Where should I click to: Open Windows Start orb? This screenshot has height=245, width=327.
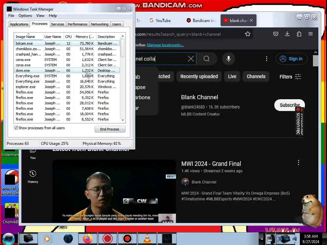[8, 239]
